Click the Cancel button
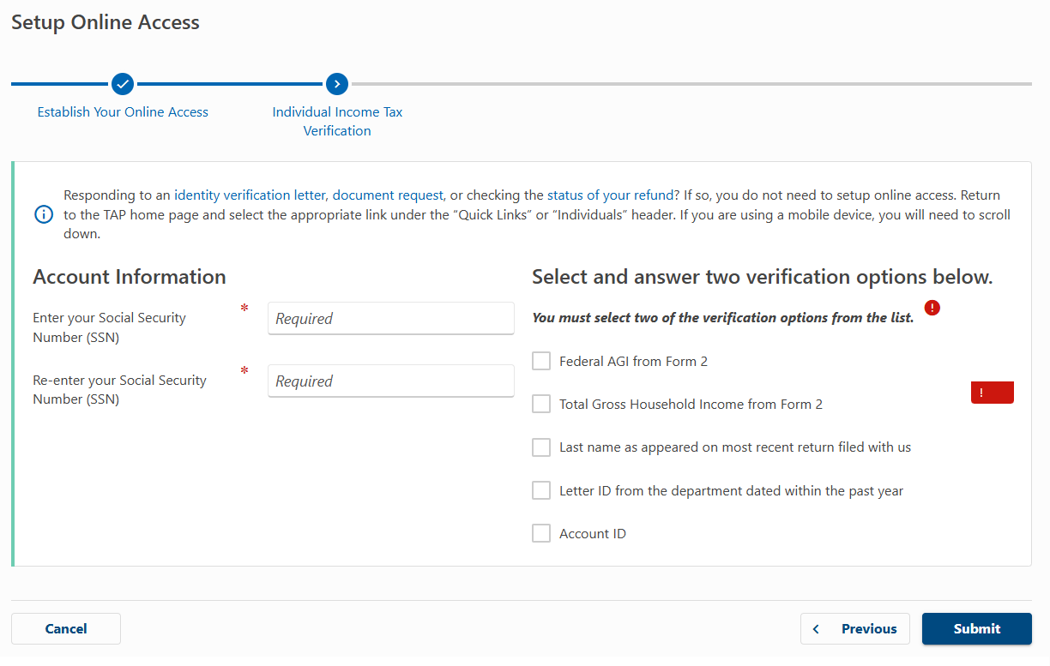Viewport: 1050px width, 666px height. coord(66,629)
